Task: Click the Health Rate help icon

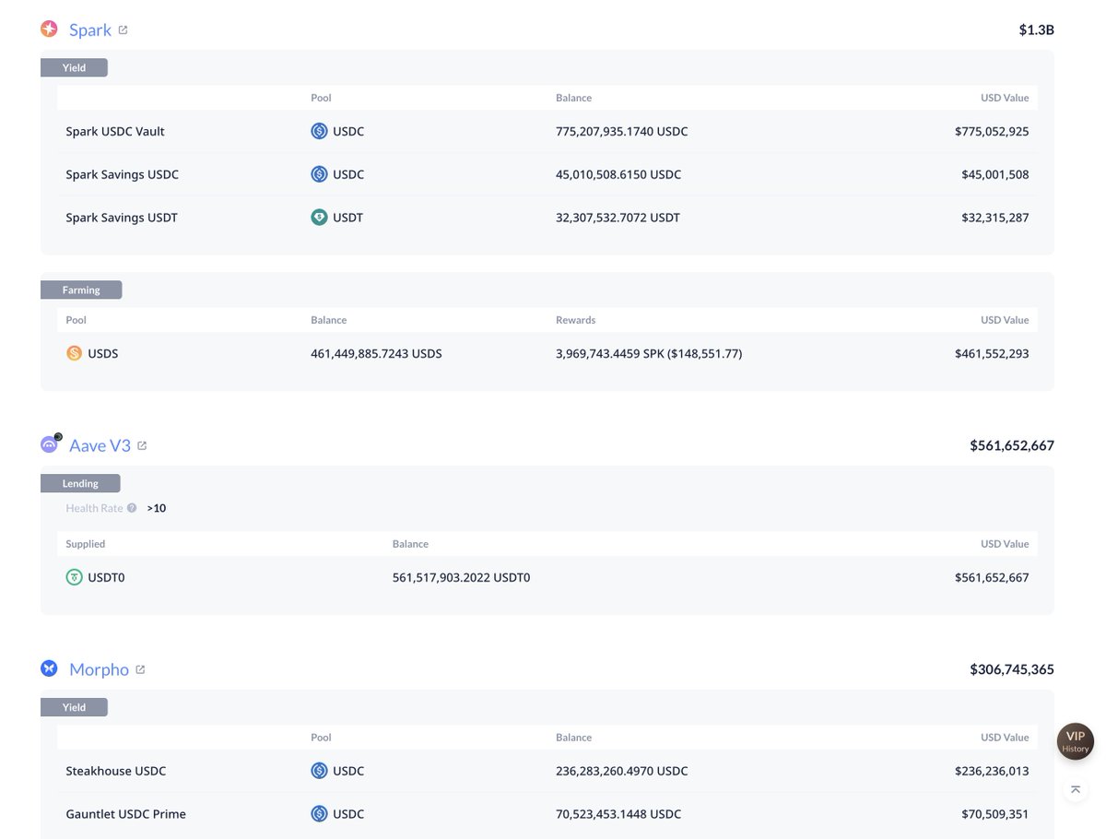Action: [x=132, y=508]
